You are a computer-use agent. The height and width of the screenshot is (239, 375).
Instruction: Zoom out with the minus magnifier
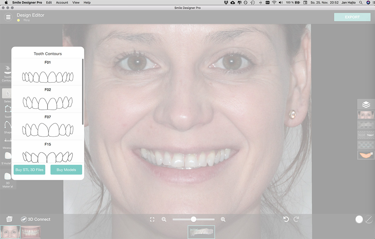point(164,219)
